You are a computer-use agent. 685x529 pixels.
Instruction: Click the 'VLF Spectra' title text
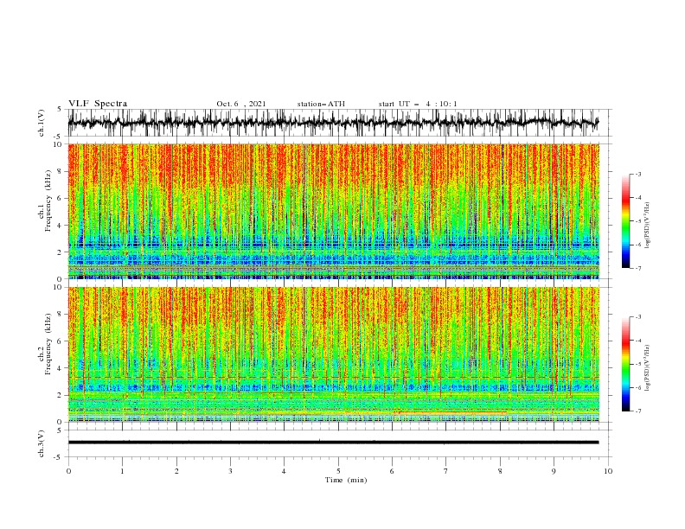[x=98, y=104]
